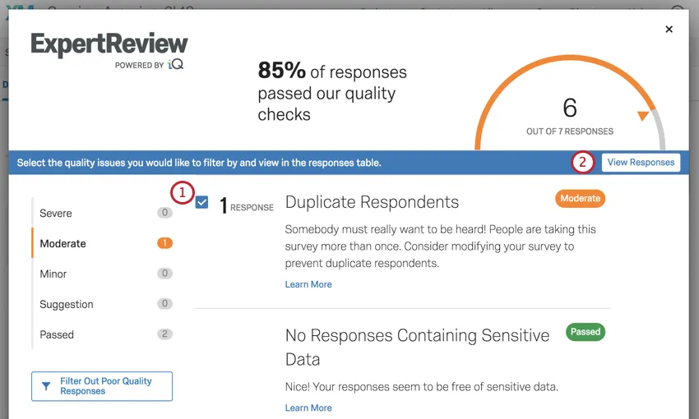699x419 pixels.
Task: Show the Passed category
Action: (57, 335)
